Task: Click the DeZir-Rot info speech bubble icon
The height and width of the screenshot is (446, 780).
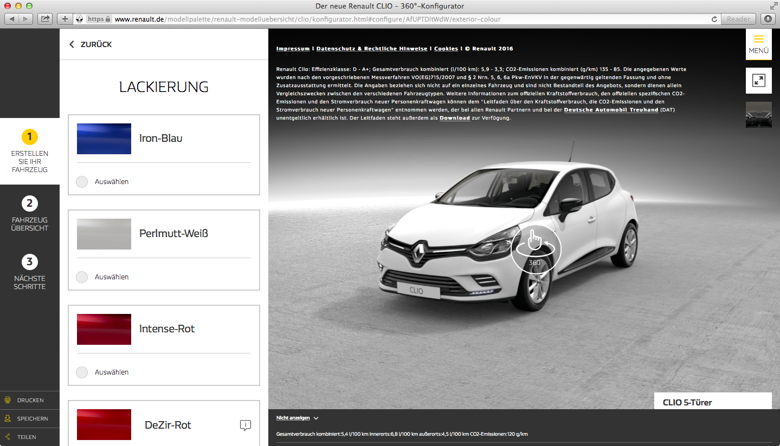Action: (245, 425)
